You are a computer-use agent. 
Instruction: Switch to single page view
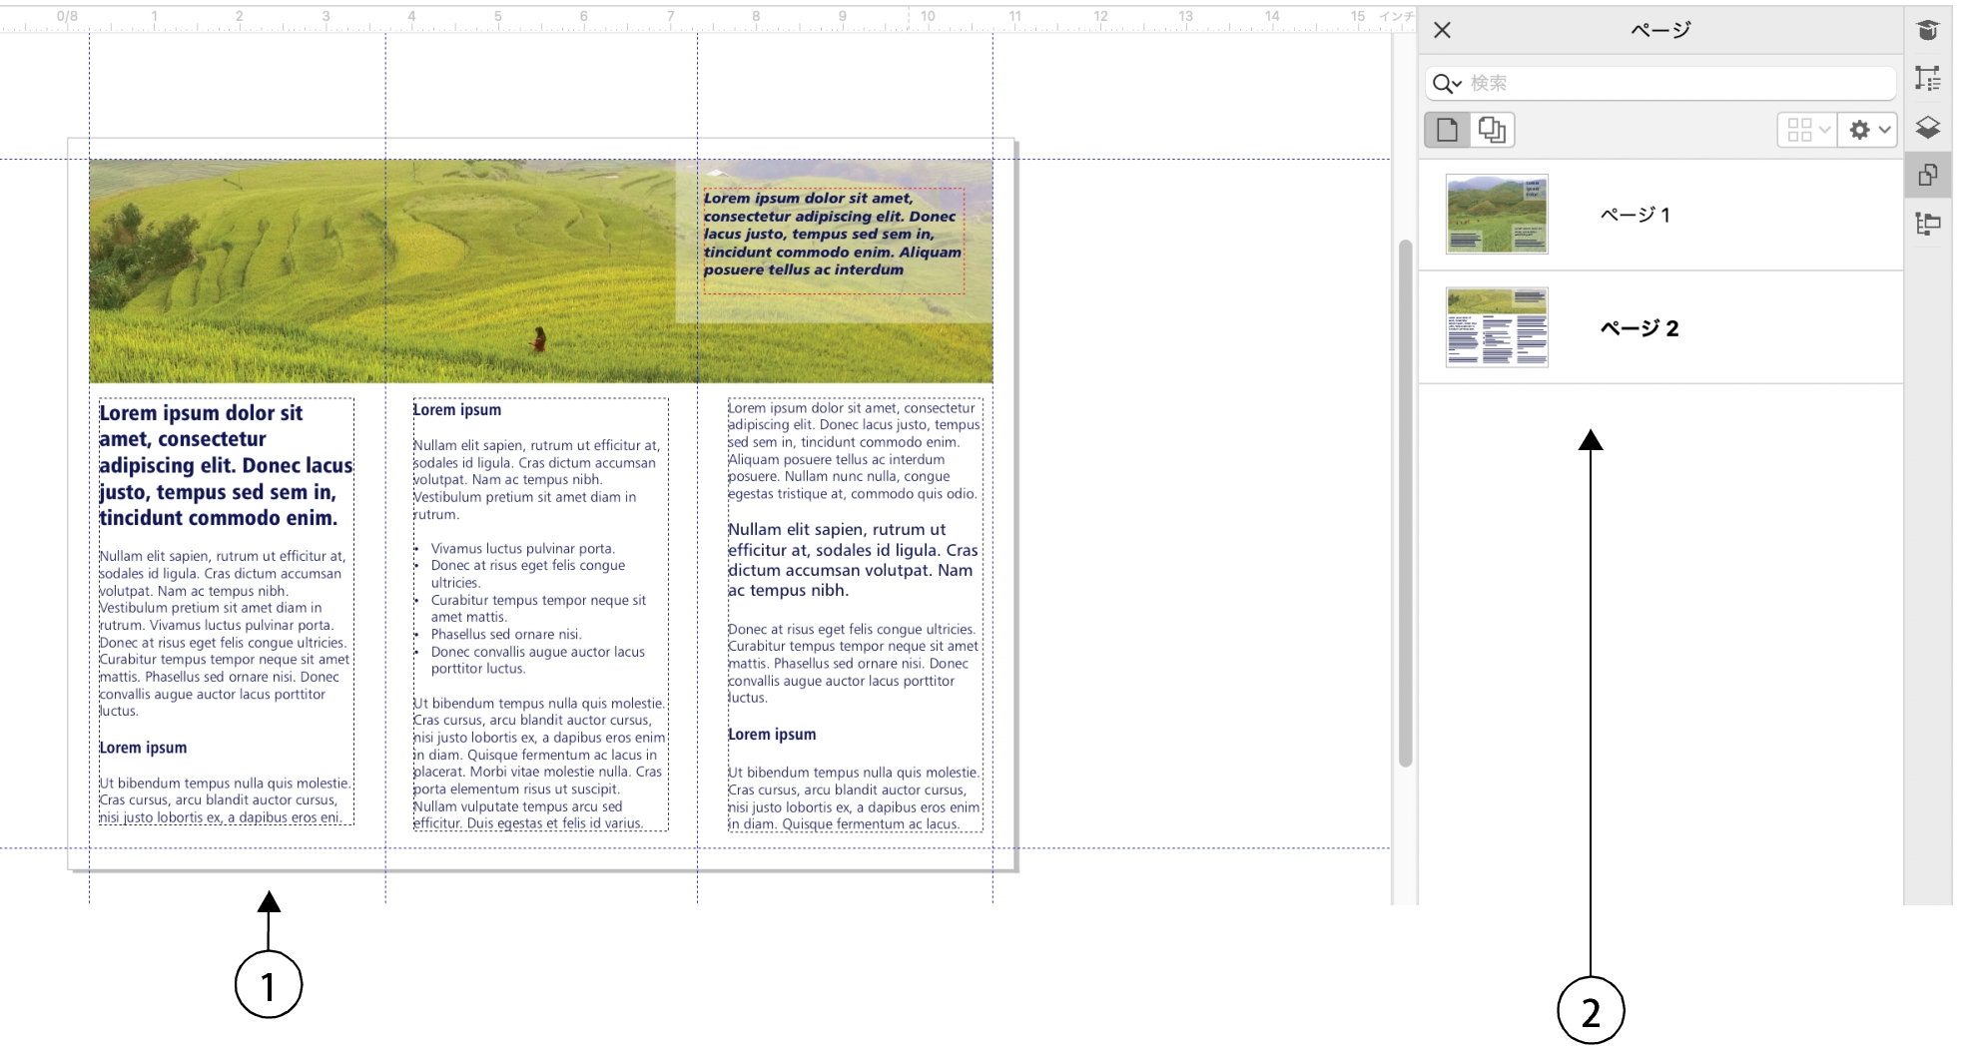1447,131
